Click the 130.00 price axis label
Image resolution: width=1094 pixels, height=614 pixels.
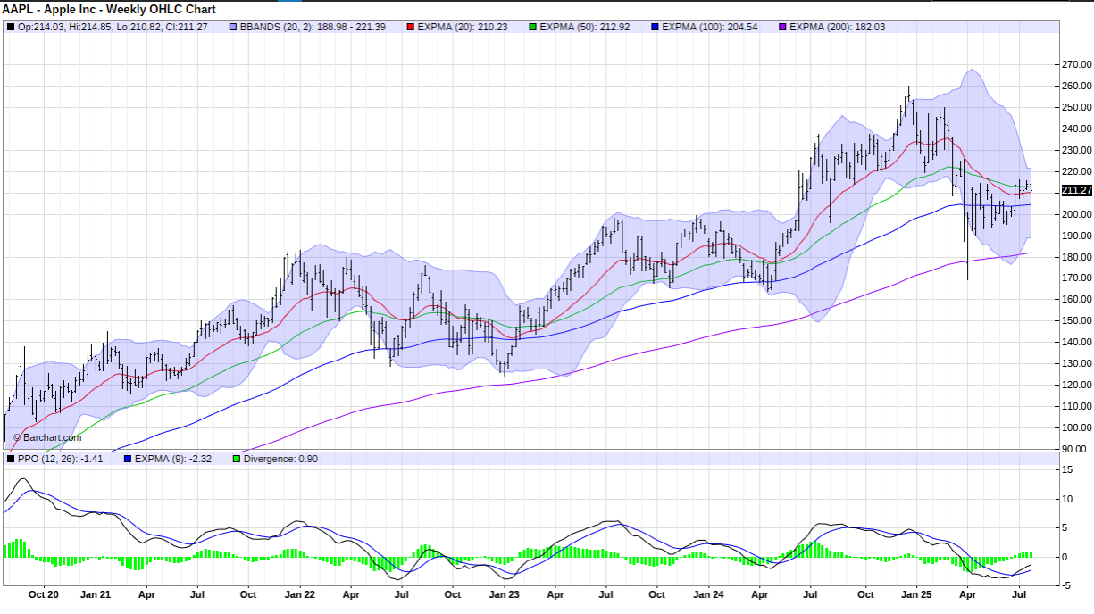tap(1078, 363)
